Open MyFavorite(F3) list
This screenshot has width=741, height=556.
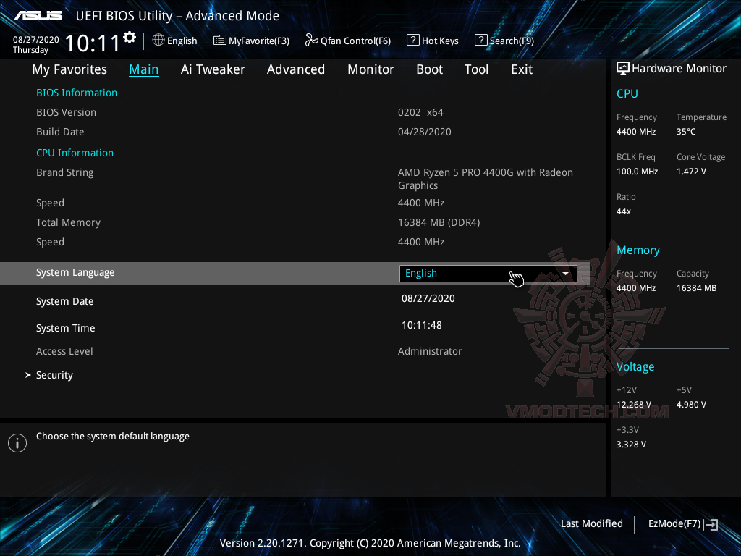tap(251, 41)
